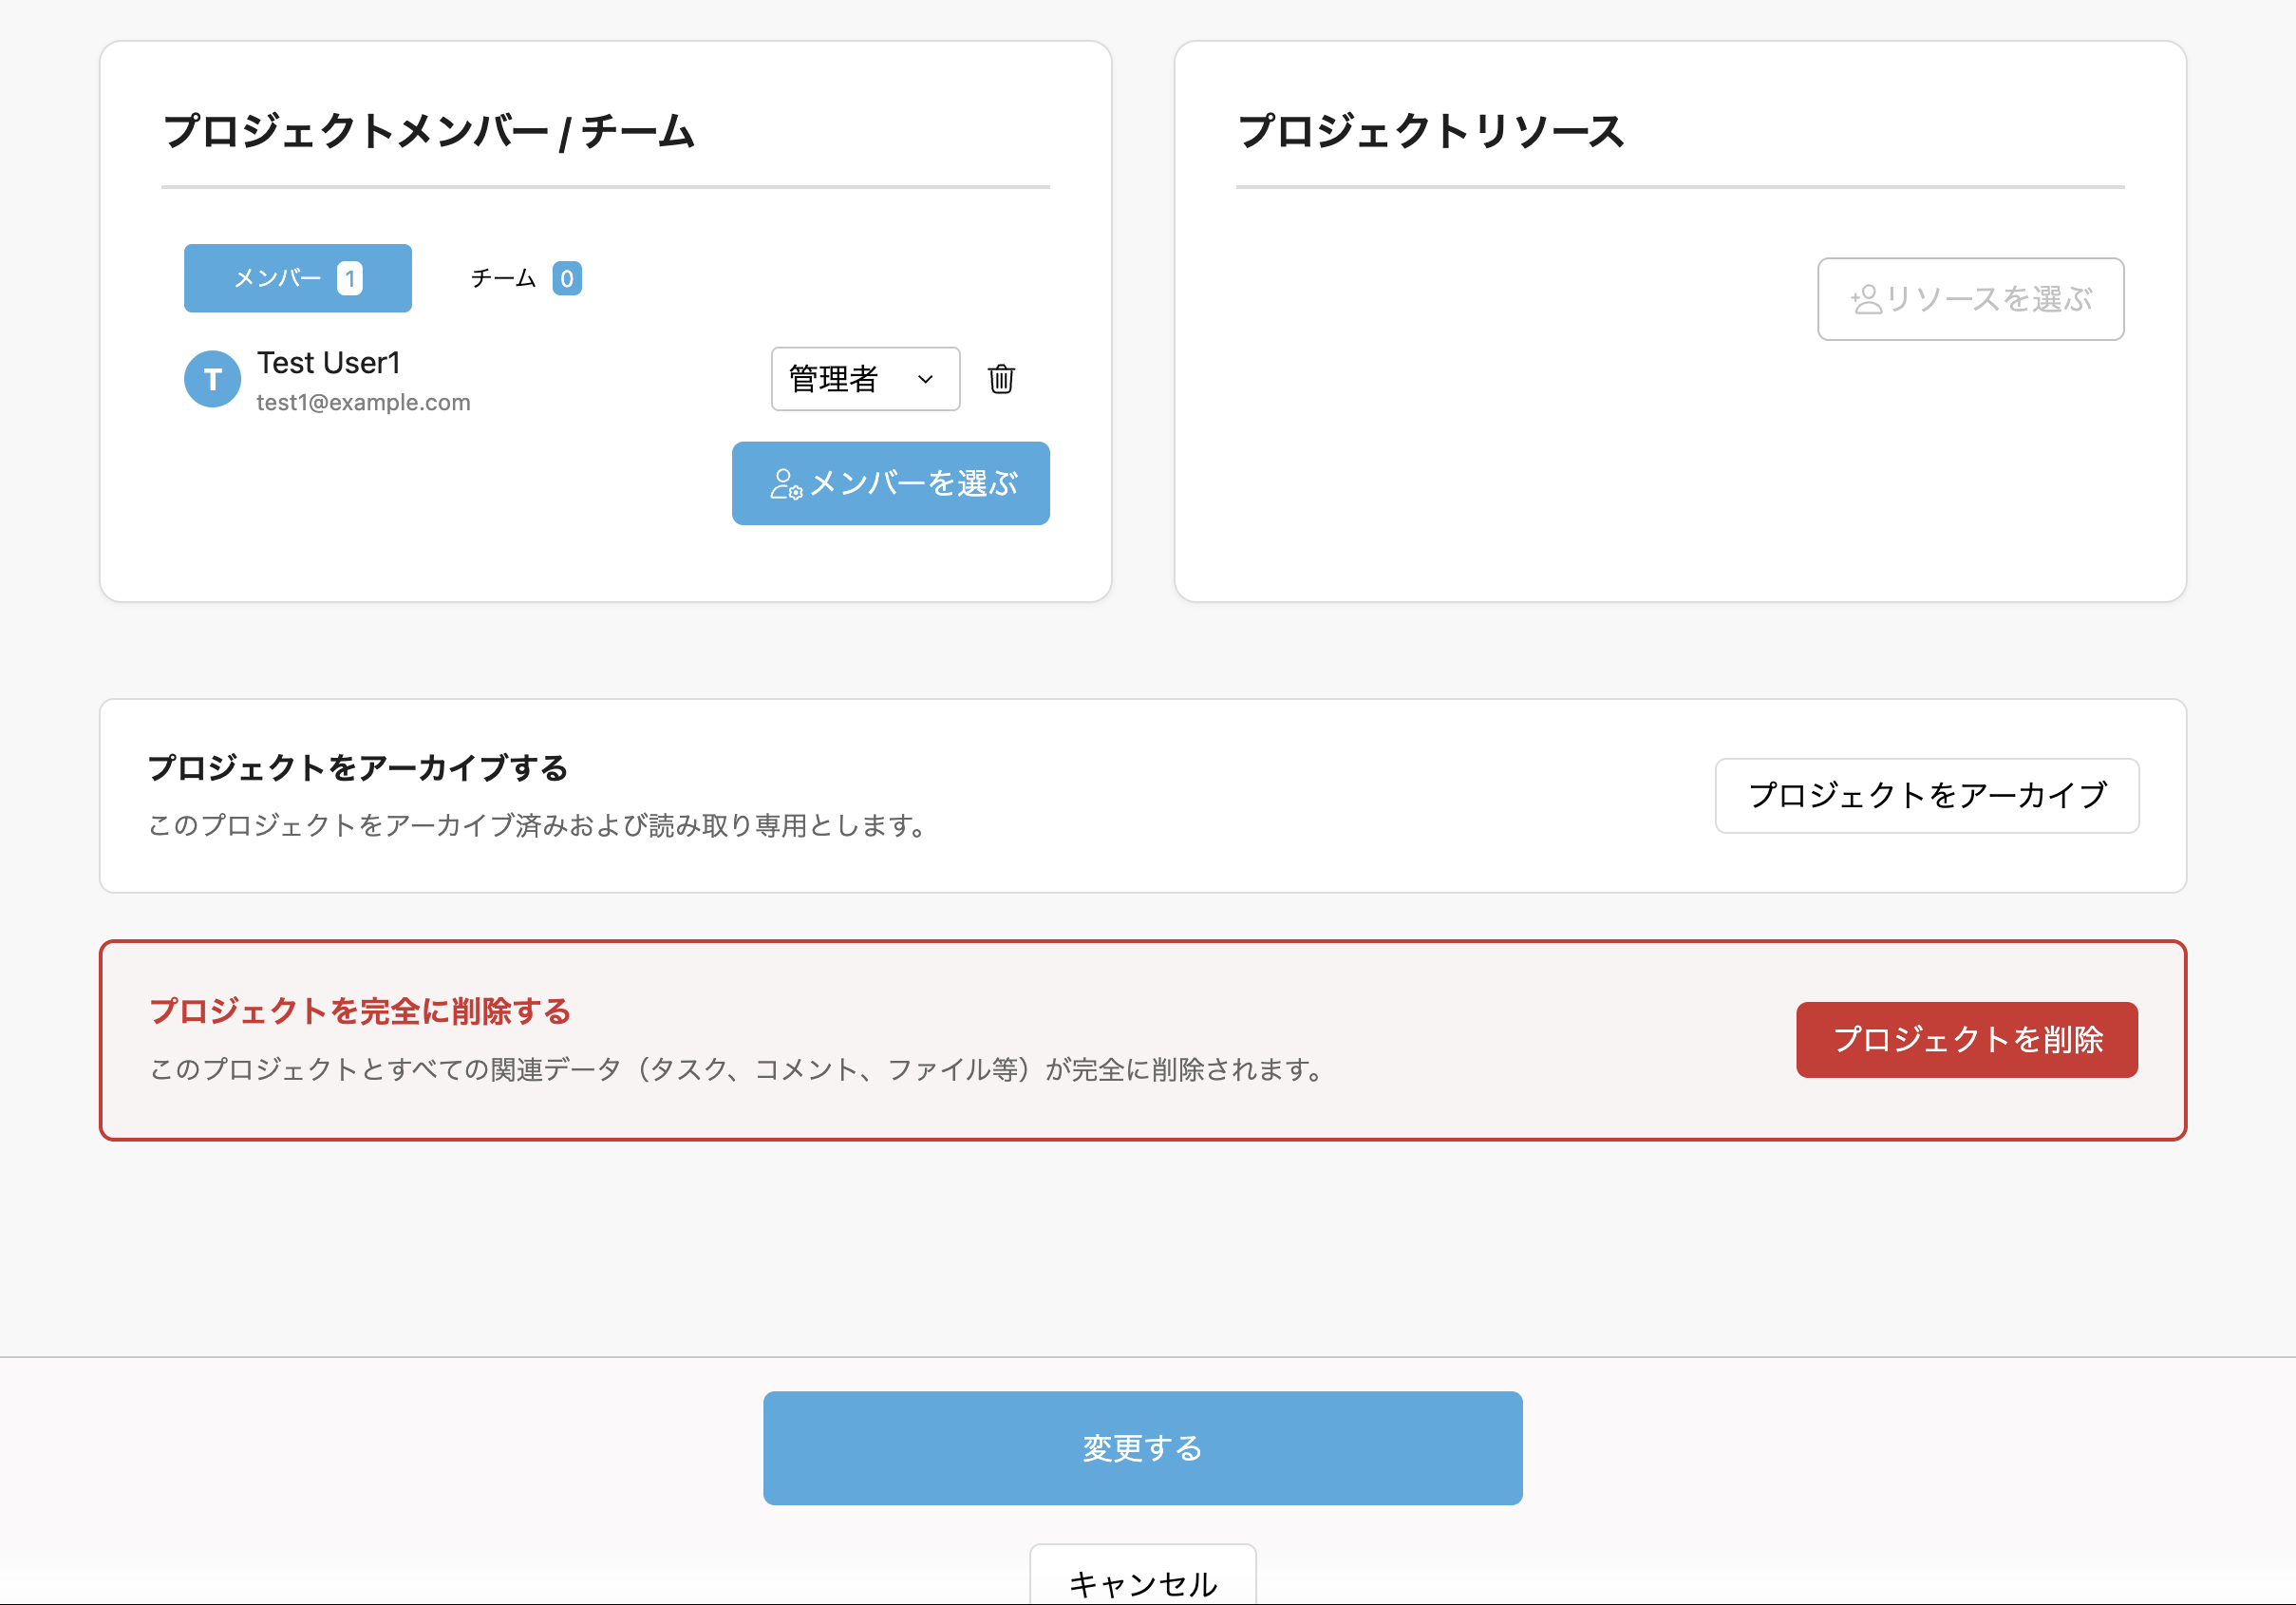Click person-gear icon in メンバーを選ぶ button
Screen dimensions: 2296x1605
[785, 484]
